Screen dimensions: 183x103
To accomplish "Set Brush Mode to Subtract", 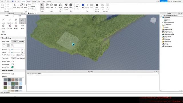I will tap(21, 41).
